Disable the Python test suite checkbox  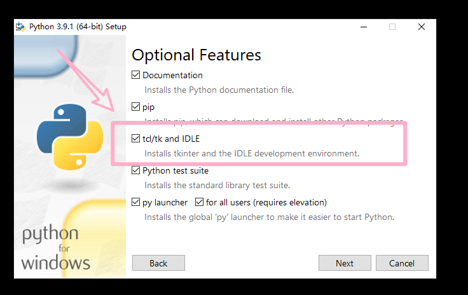(135, 170)
